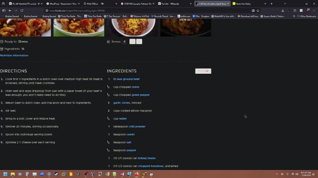Switch to the Field Offices FBI tab
The height and width of the screenshot is (178, 318).
tap(100, 4)
